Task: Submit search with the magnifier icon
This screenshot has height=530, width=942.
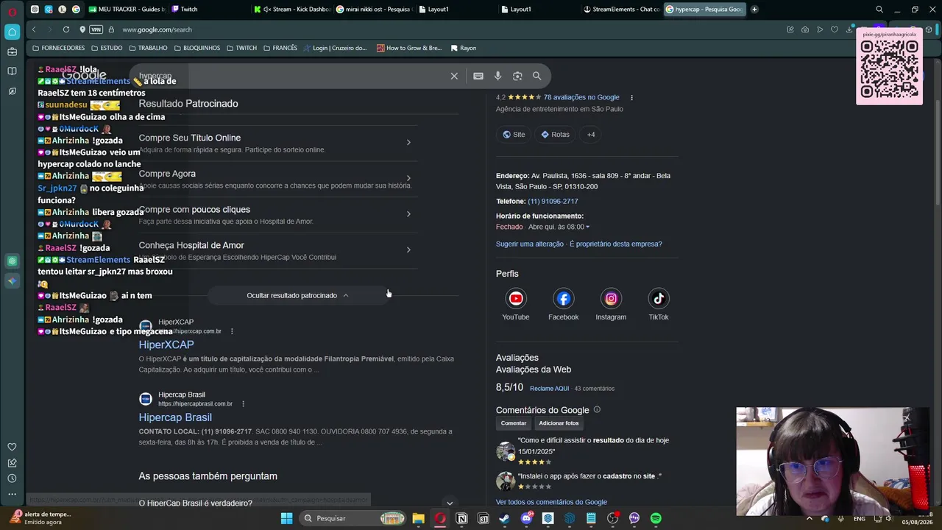Action: pos(537,76)
